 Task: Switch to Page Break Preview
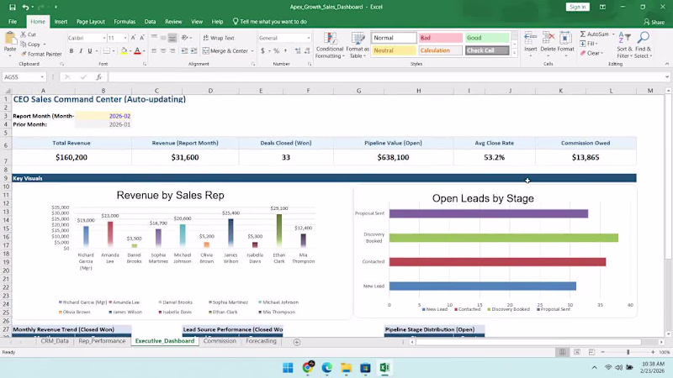click(x=591, y=352)
